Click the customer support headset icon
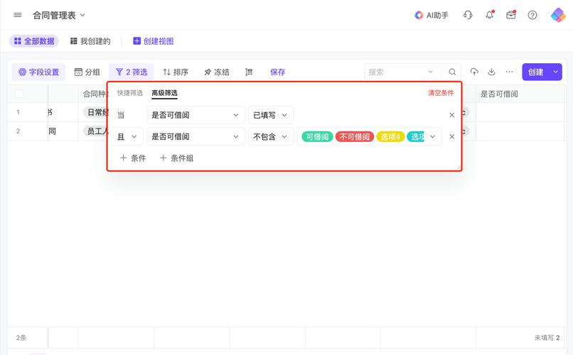This screenshot has height=355, width=573. coord(468,15)
